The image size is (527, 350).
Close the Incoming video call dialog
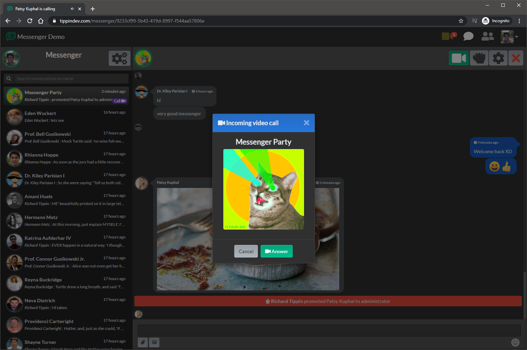pyautogui.click(x=306, y=123)
